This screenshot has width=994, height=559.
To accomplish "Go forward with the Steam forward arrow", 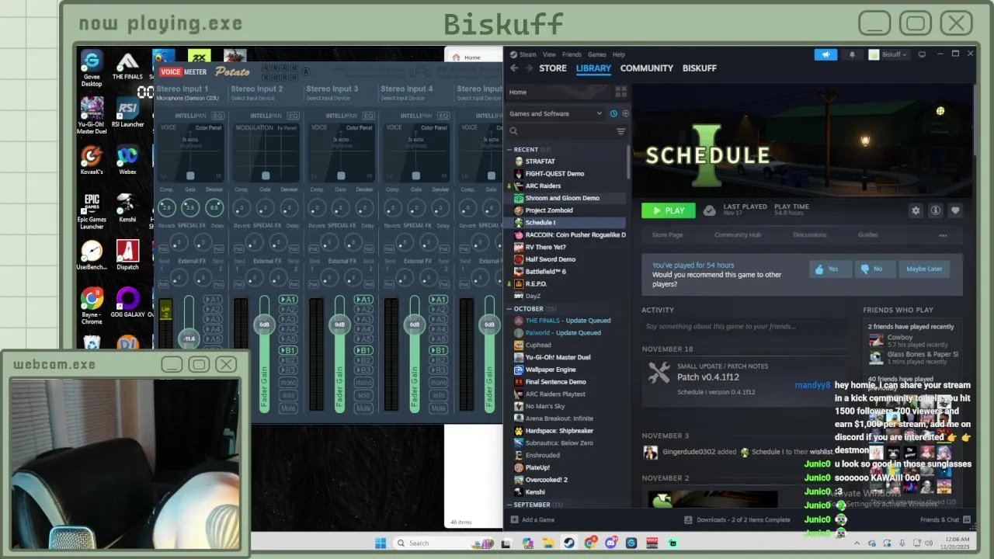I will click(529, 68).
